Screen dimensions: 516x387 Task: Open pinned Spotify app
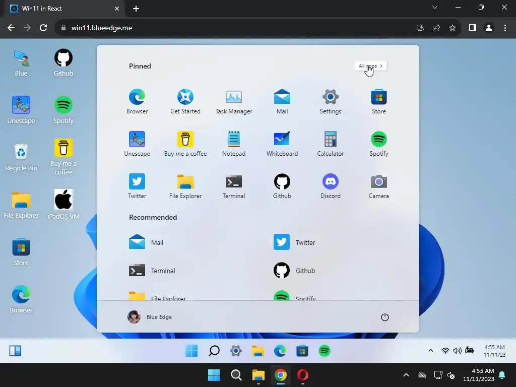(379, 144)
